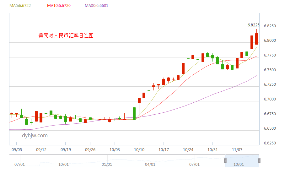Viewport: 285px width, 173px height.
Task: Click the overview timeline 01/01 label
Action: pos(107,165)
